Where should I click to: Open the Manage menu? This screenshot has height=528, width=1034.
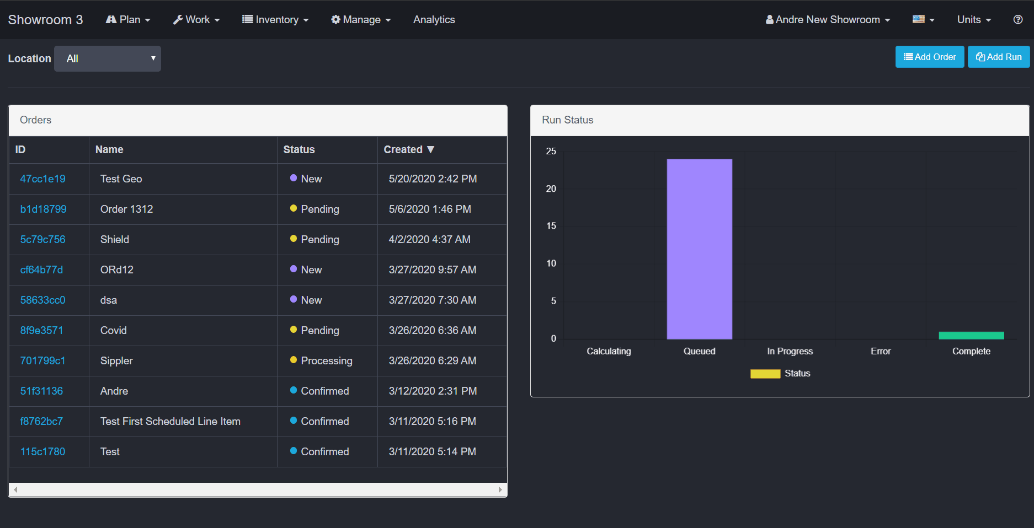pos(361,19)
